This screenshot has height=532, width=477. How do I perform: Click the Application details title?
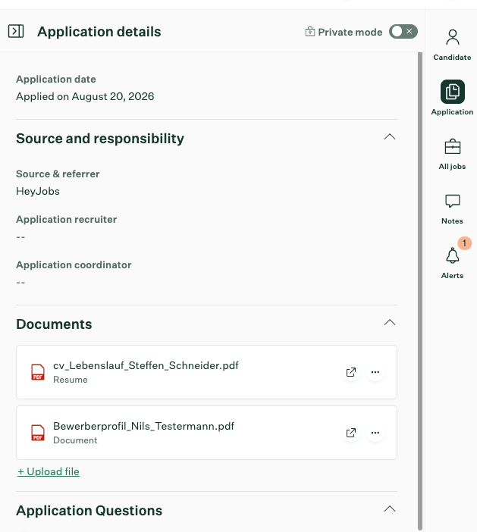(x=99, y=32)
